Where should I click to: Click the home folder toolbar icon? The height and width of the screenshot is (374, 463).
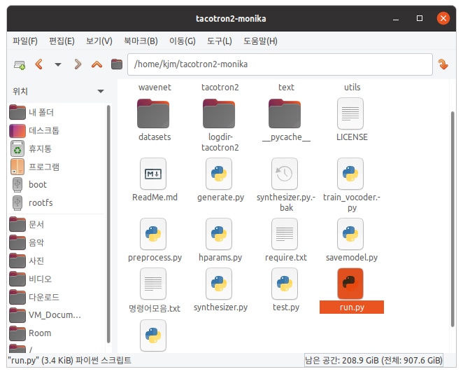click(x=117, y=64)
